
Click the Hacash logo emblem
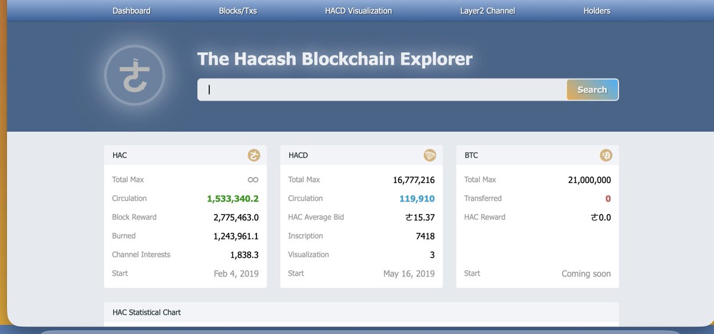click(134, 76)
